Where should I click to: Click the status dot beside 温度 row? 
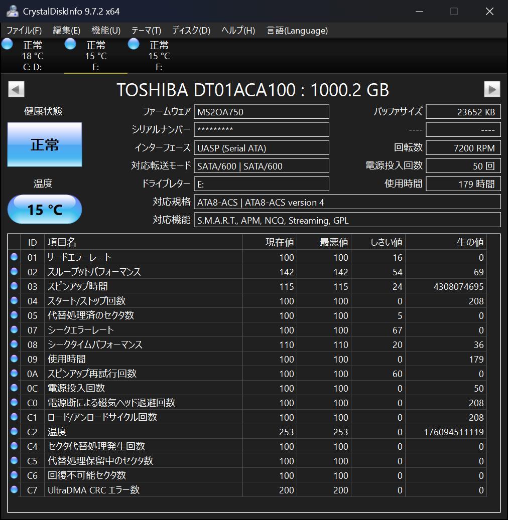point(14,432)
